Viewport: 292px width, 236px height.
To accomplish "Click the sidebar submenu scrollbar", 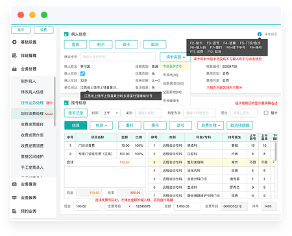I will (x=55, y=102).
